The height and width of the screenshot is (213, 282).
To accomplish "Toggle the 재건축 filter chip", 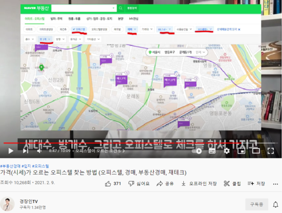I will 63,29.
